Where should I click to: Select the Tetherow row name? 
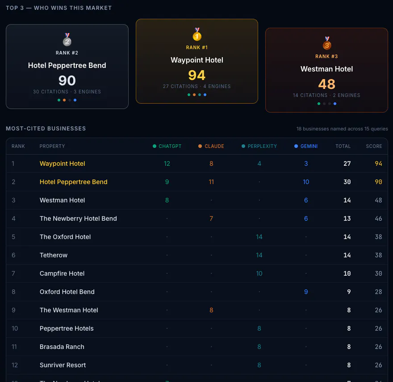click(x=54, y=255)
